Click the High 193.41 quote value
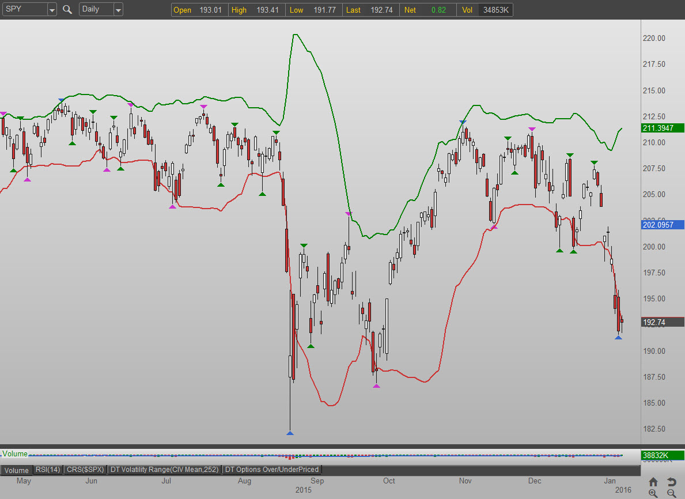This screenshot has width=685, height=499. point(267,10)
